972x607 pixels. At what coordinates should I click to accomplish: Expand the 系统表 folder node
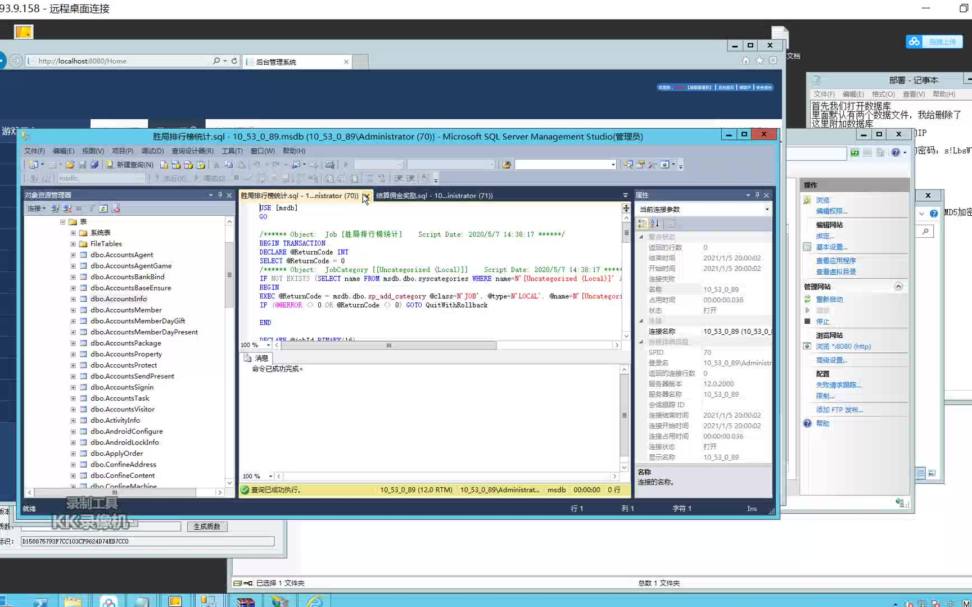pyautogui.click(x=73, y=233)
